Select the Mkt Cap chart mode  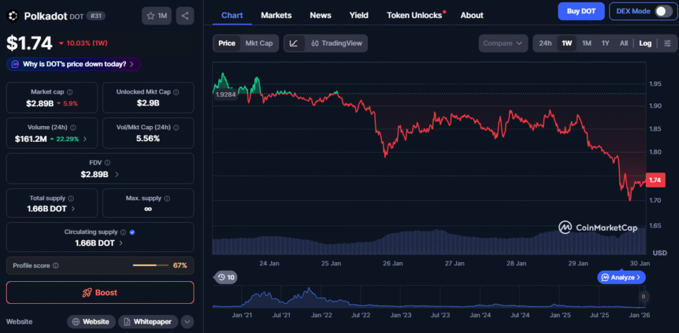[259, 43]
